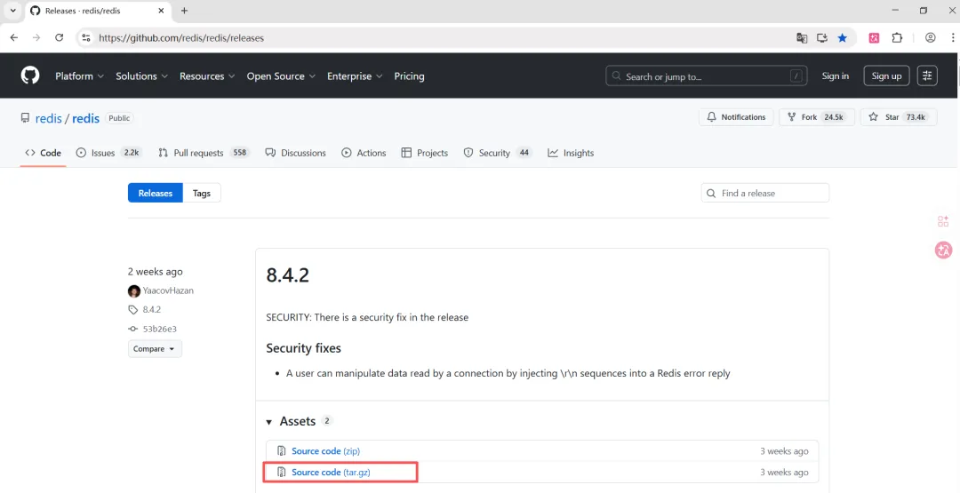Open the redis owner link

point(48,118)
